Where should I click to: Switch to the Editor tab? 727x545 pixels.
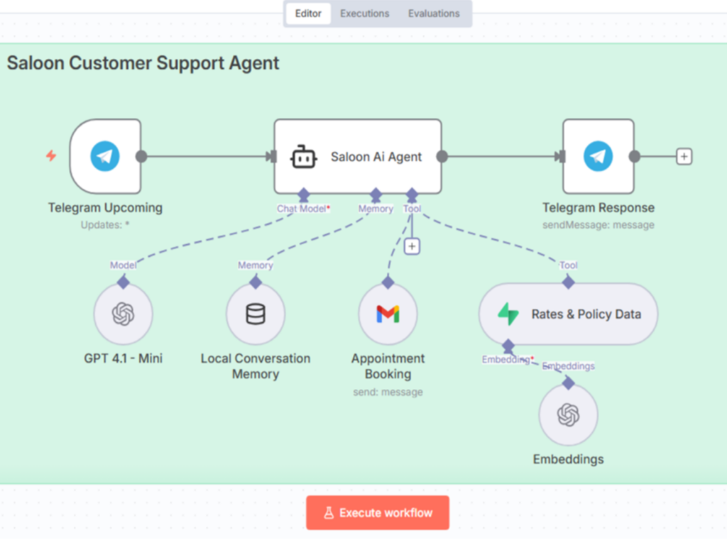click(x=308, y=13)
